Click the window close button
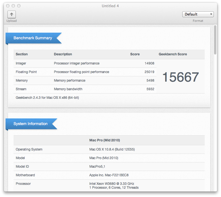 [8, 6]
